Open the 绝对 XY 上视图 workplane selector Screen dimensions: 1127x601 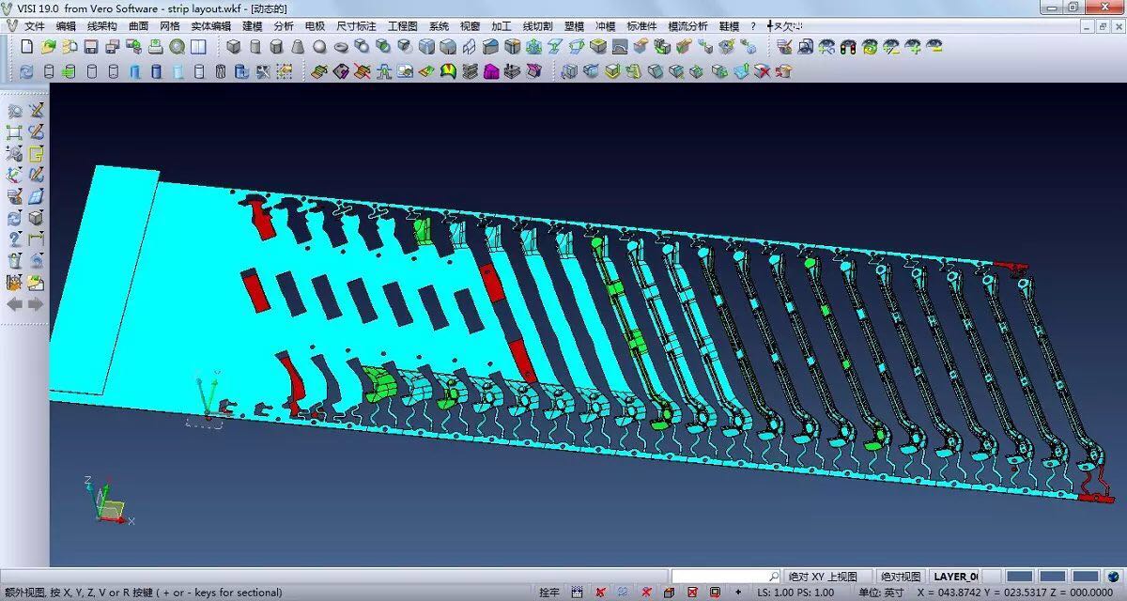[823, 577]
